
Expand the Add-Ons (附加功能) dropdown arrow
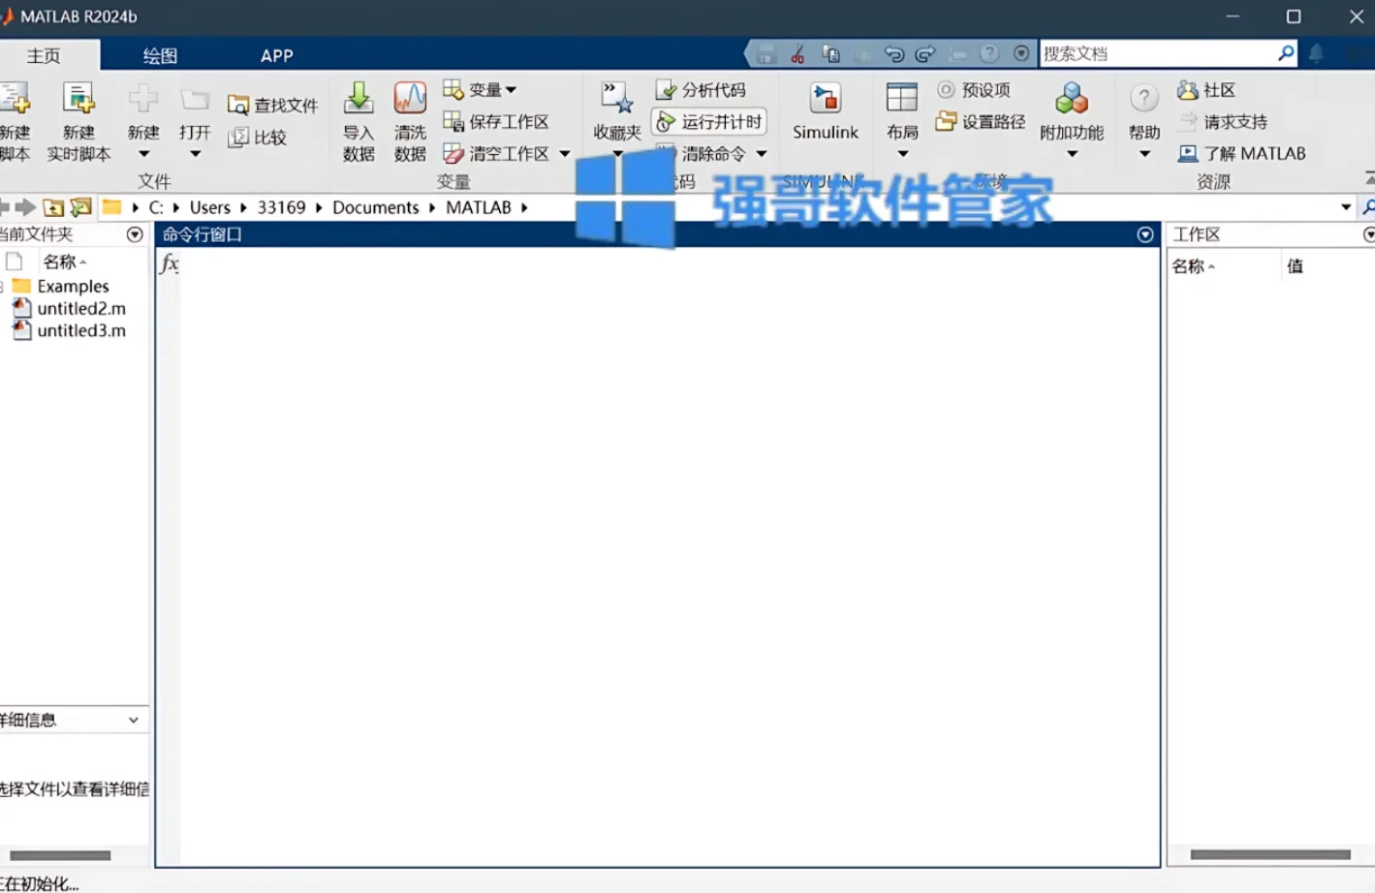coord(1072,154)
